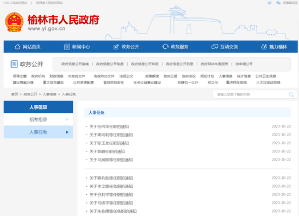Click the WeChat icon in top bar
This screenshot has height=216, width=299.
(278, 3)
